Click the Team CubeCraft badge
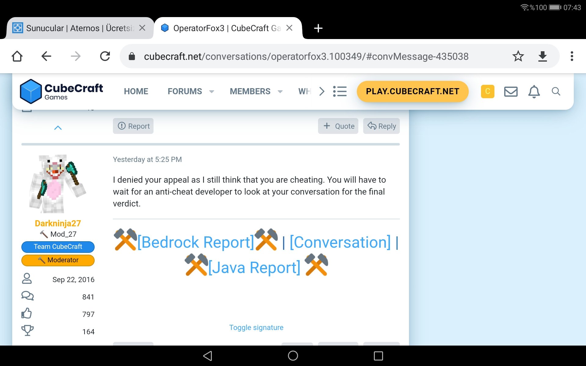The width and height of the screenshot is (586, 366). (x=58, y=247)
